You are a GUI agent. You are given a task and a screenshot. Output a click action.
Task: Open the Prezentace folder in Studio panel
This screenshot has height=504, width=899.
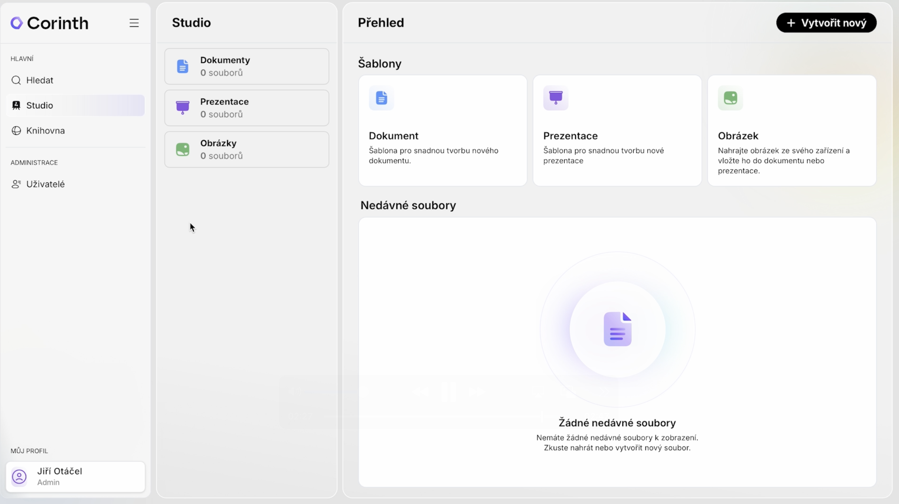(246, 108)
